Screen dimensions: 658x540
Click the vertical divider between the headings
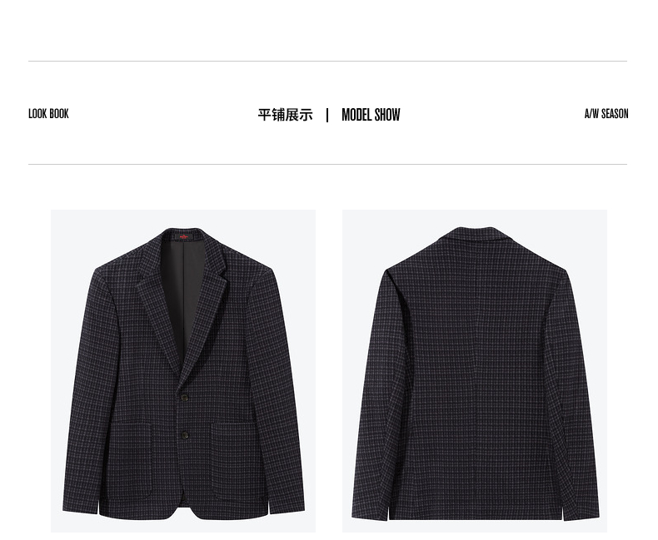tap(327, 116)
